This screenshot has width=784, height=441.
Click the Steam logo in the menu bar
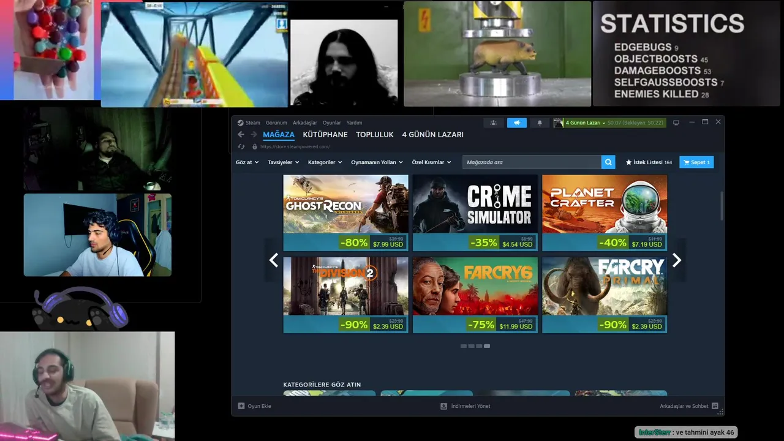click(241, 123)
